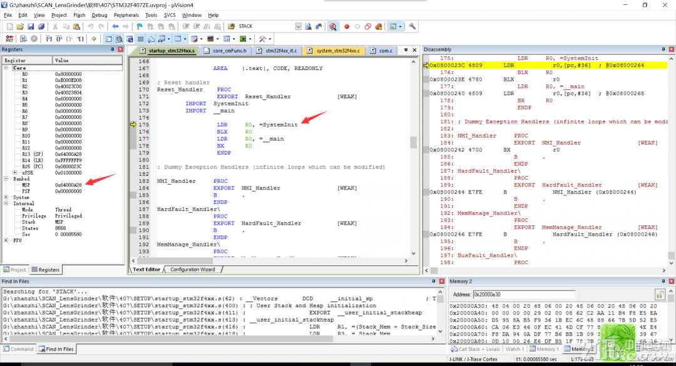Open the Flash menu
The image size is (676, 366).
79,15
